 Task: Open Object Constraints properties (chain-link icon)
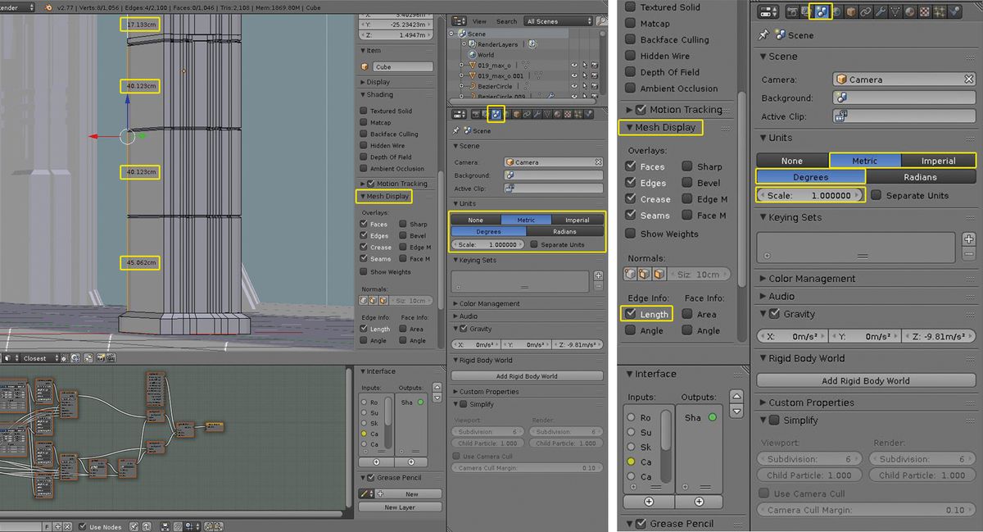point(867,11)
